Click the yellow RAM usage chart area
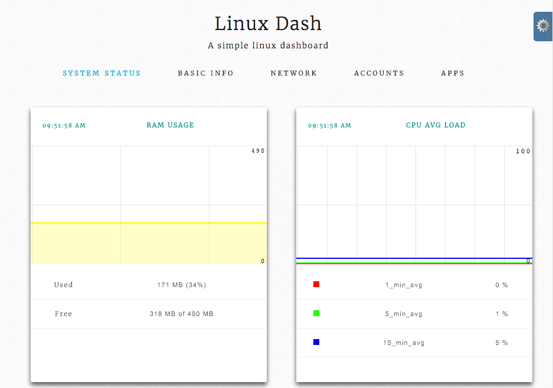The height and width of the screenshot is (388, 553). (148, 242)
